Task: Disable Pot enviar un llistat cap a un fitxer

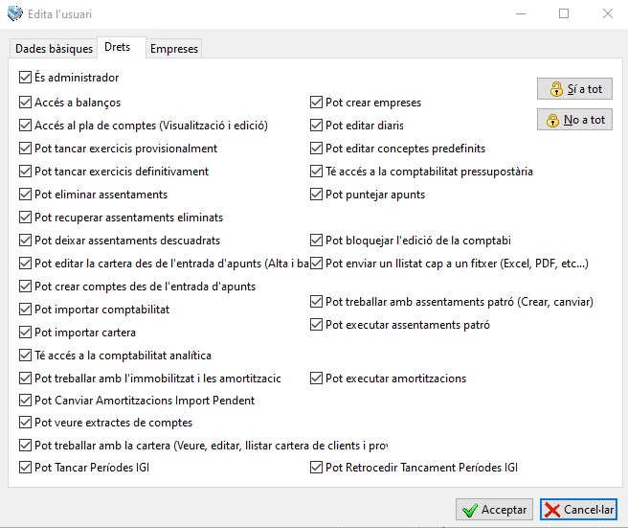Action: (317, 263)
